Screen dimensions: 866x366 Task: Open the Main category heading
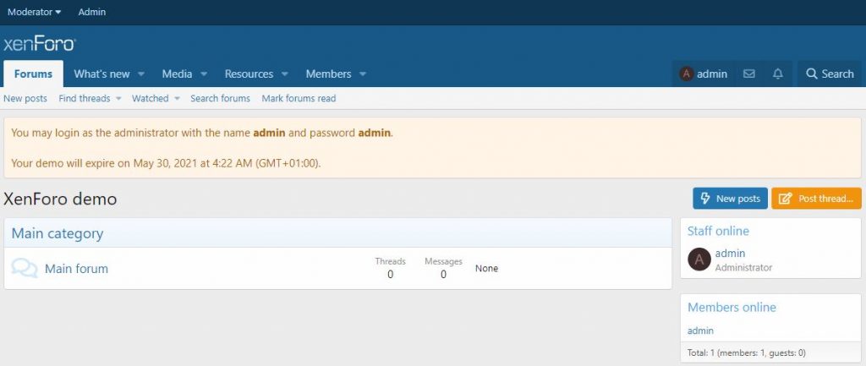coord(58,233)
